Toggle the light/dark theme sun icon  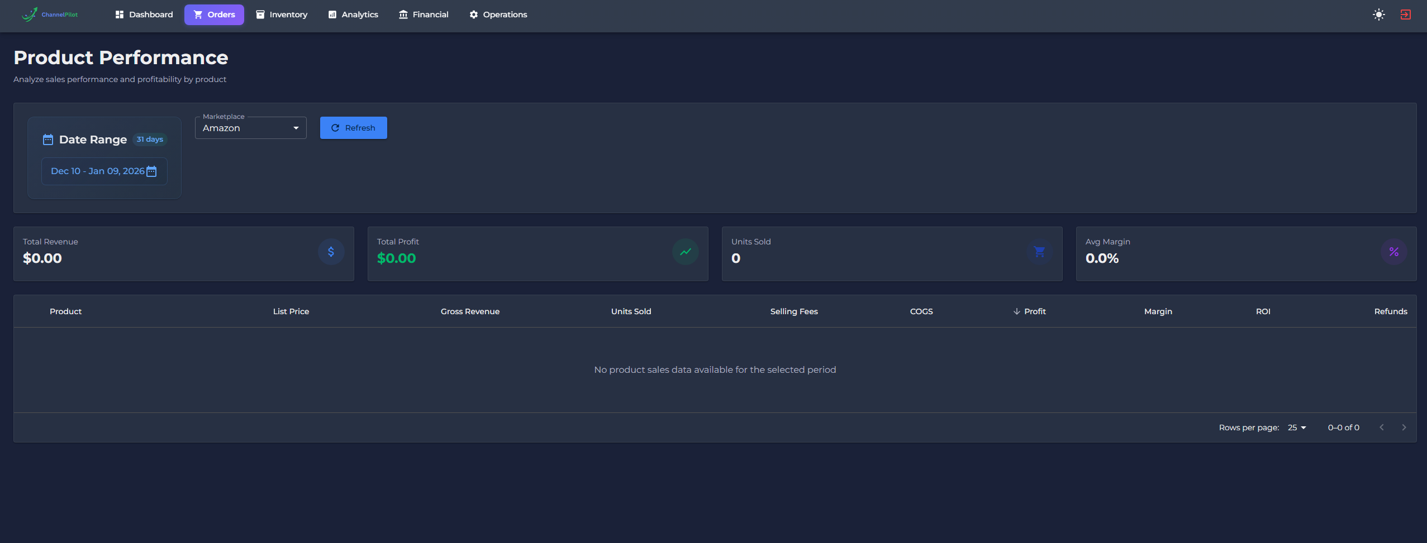click(1378, 15)
